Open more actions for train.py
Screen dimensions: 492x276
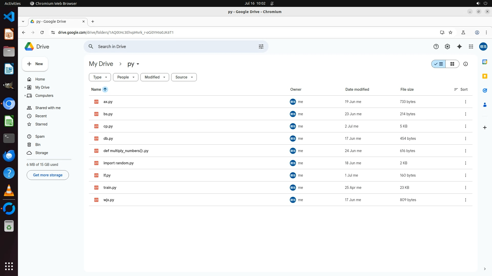click(465, 188)
